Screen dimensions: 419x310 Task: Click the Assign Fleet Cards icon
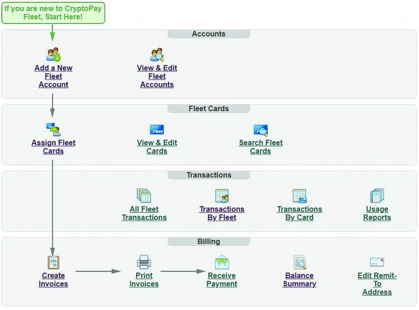53,129
